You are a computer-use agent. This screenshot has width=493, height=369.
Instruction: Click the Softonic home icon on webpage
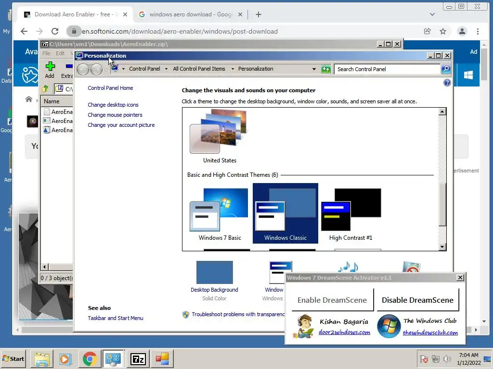pyautogui.click(x=29, y=99)
